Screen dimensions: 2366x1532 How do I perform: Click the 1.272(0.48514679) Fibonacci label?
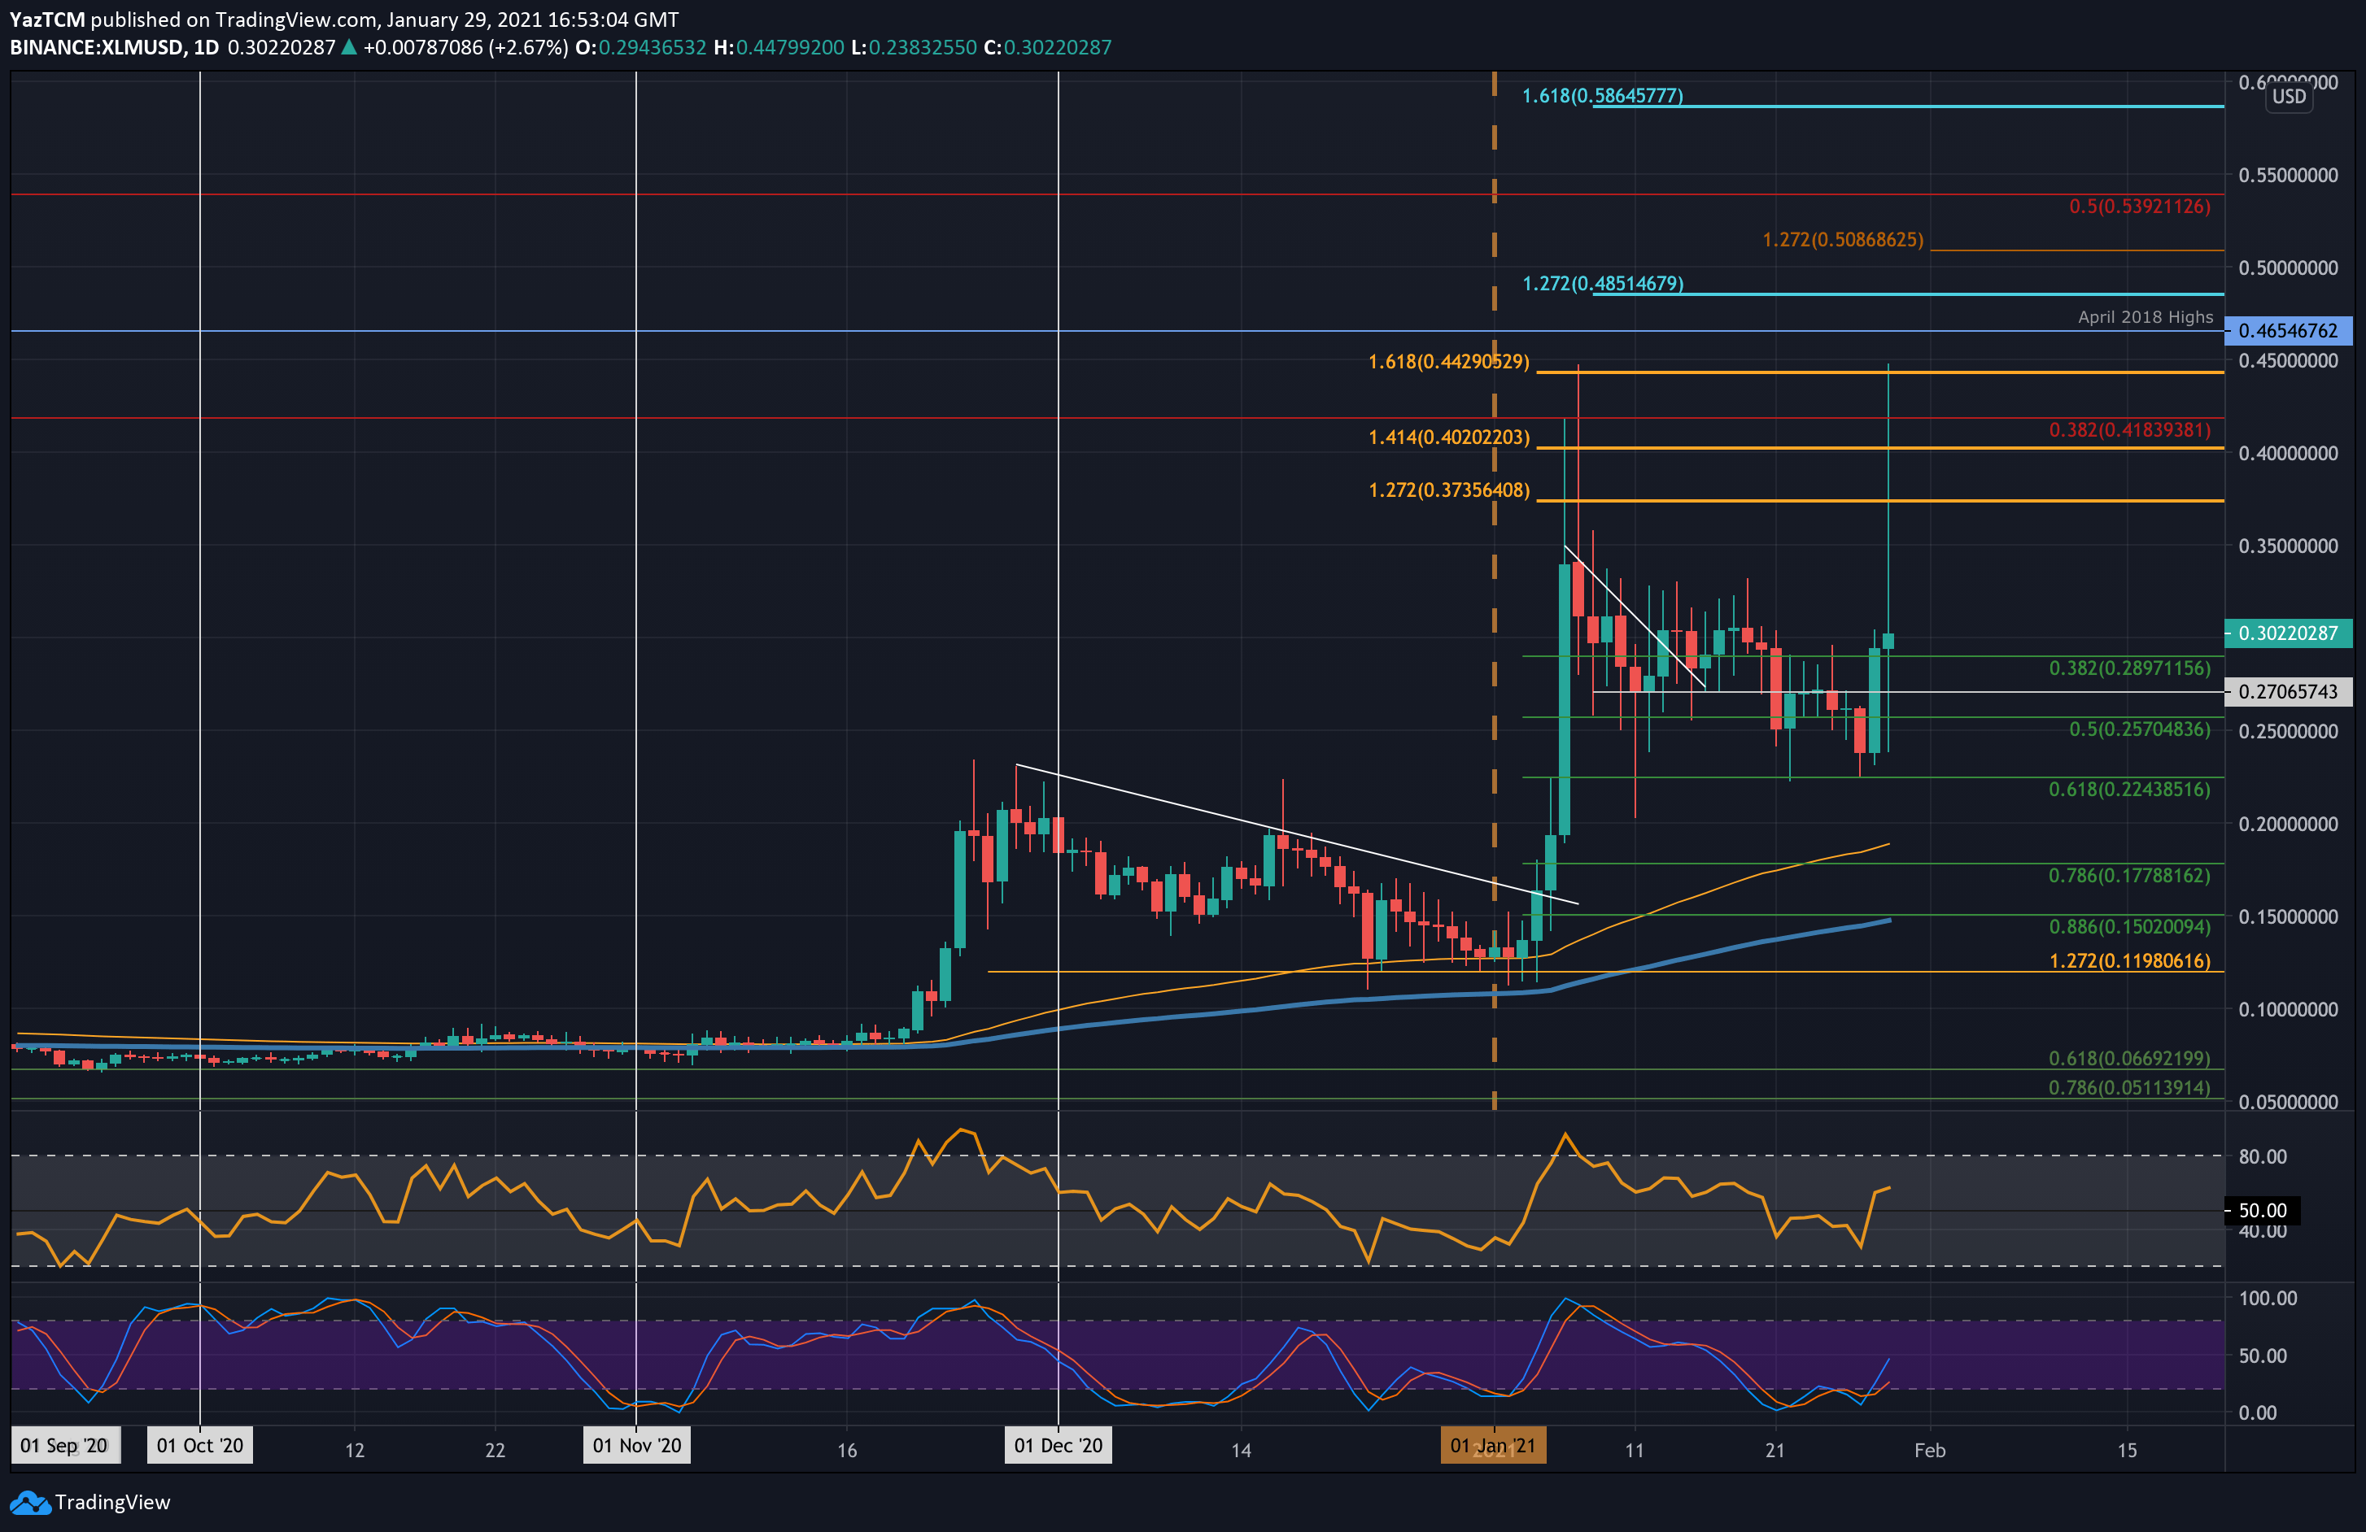1603,283
